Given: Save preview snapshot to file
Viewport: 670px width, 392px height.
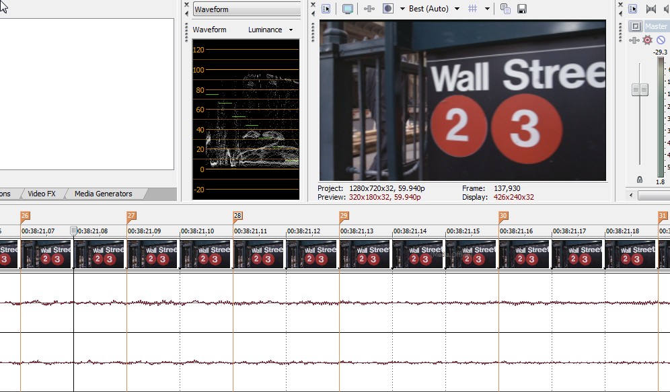Looking at the screenshot, I should click(x=522, y=9).
